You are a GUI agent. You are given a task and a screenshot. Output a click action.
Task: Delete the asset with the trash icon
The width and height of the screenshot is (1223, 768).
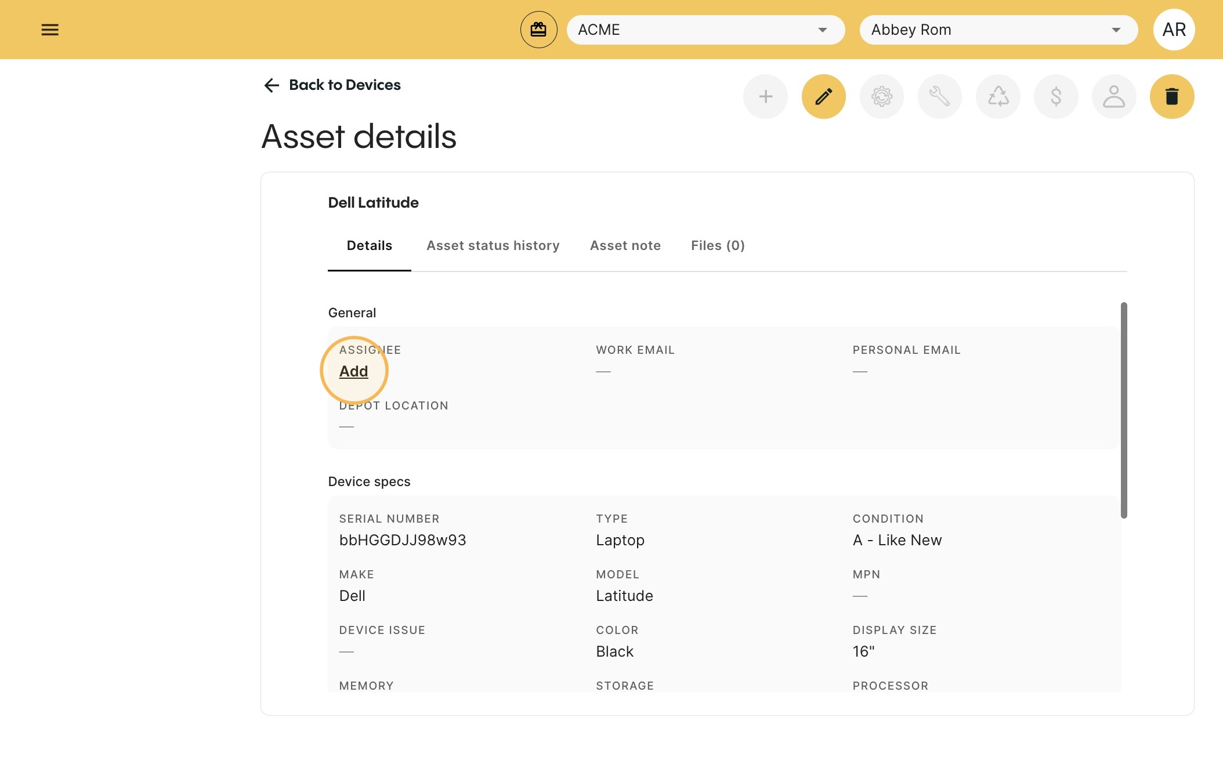point(1172,96)
